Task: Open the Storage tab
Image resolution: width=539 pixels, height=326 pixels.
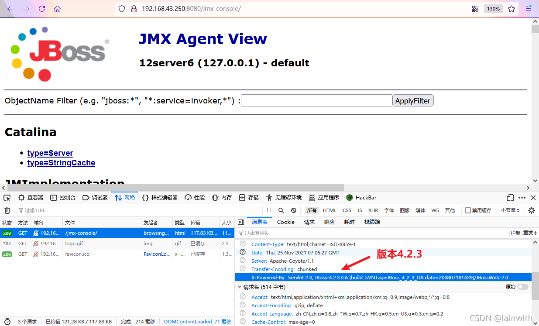Action: point(249,198)
